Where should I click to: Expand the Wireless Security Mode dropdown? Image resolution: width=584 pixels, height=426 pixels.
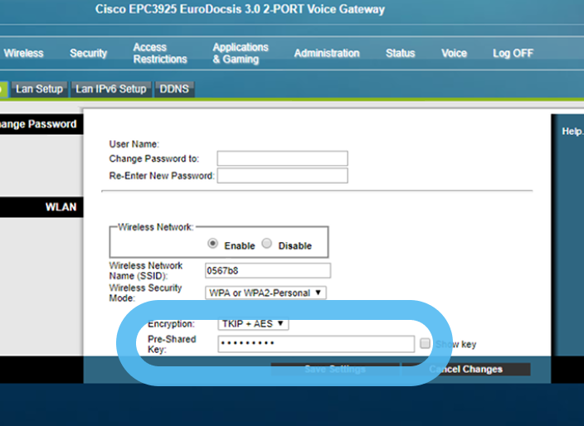[265, 293]
